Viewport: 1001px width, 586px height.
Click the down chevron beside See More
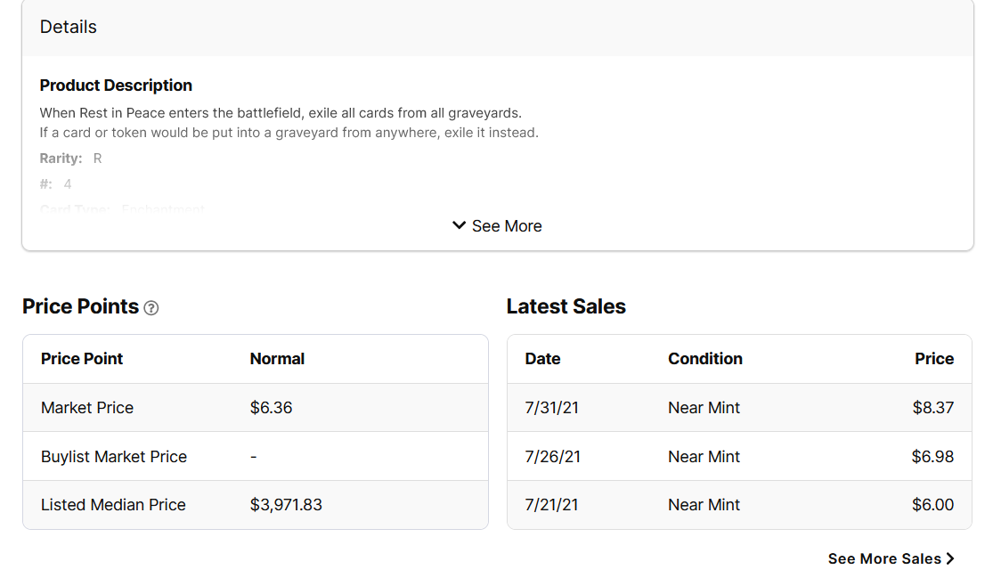pyautogui.click(x=459, y=225)
